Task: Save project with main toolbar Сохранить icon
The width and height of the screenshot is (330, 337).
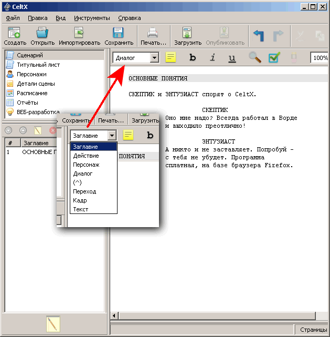Action: pyautogui.click(x=118, y=33)
